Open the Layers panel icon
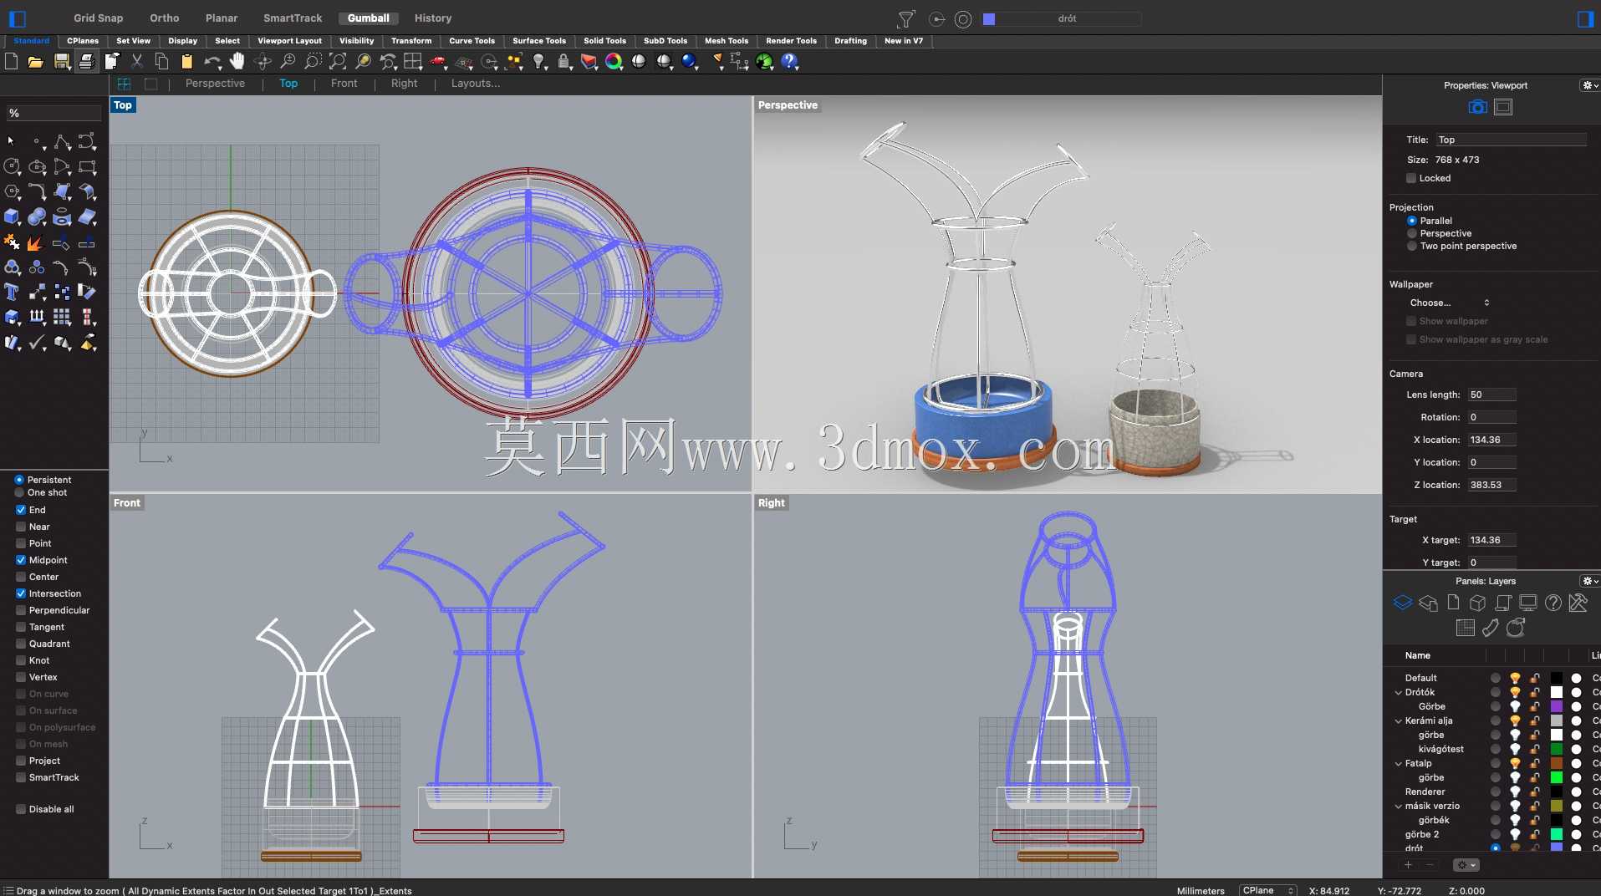Viewport: 1601px width, 896px height. [1402, 603]
